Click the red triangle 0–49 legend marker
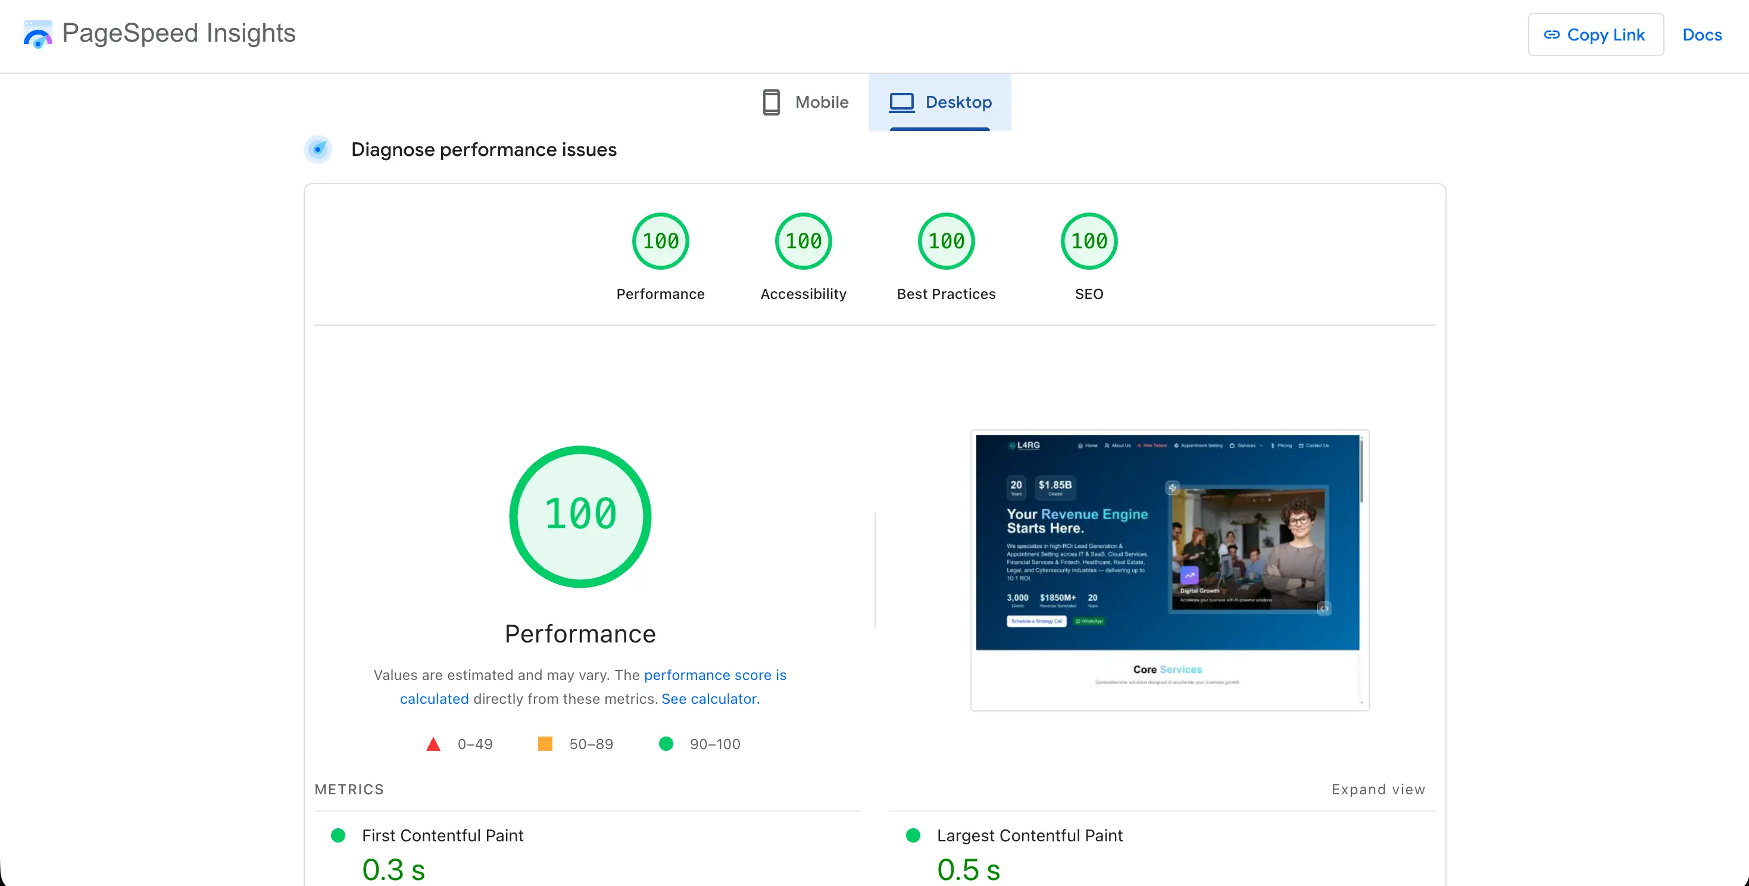Screen dimensions: 1749x886 [x=433, y=744]
